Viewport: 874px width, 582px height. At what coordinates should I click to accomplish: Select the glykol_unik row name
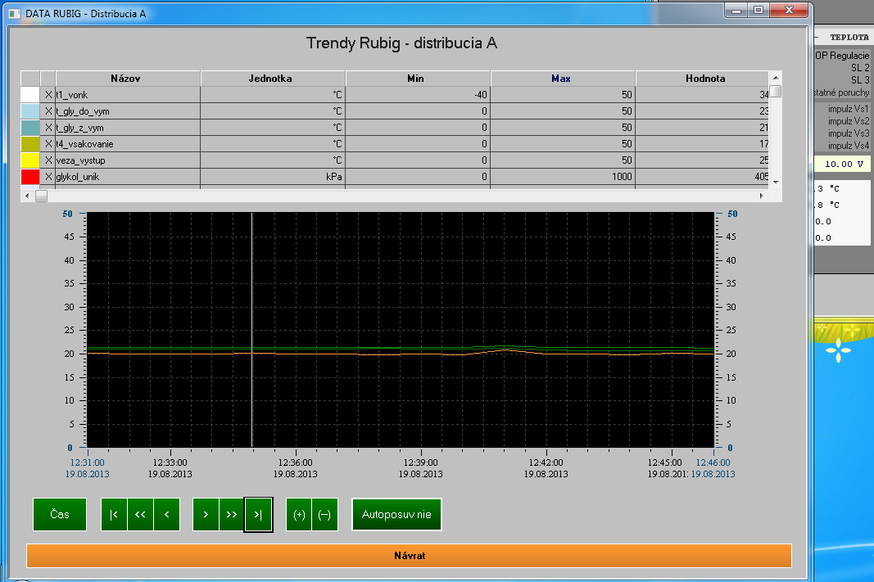click(78, 177)
